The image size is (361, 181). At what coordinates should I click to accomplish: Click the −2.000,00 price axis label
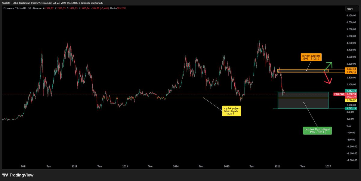pos(352,160)
